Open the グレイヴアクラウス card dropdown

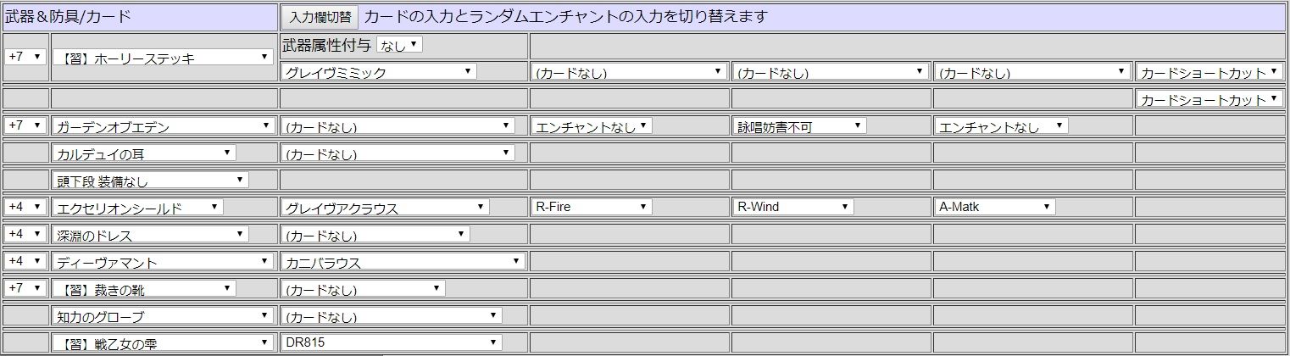click(385, 207)
